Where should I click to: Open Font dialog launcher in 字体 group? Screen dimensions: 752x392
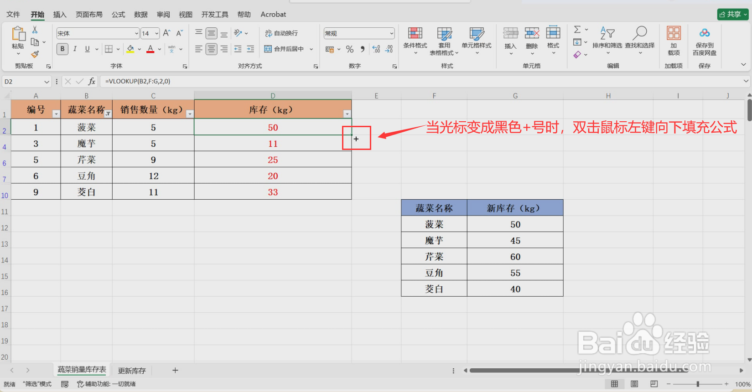point(185,66)
